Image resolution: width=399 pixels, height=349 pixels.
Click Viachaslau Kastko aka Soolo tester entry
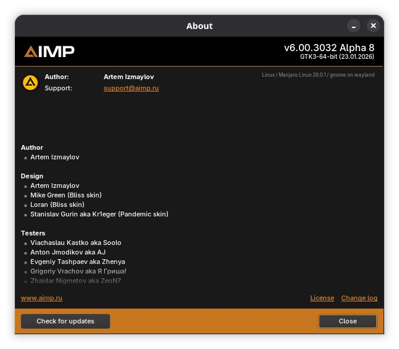(76, 243)
